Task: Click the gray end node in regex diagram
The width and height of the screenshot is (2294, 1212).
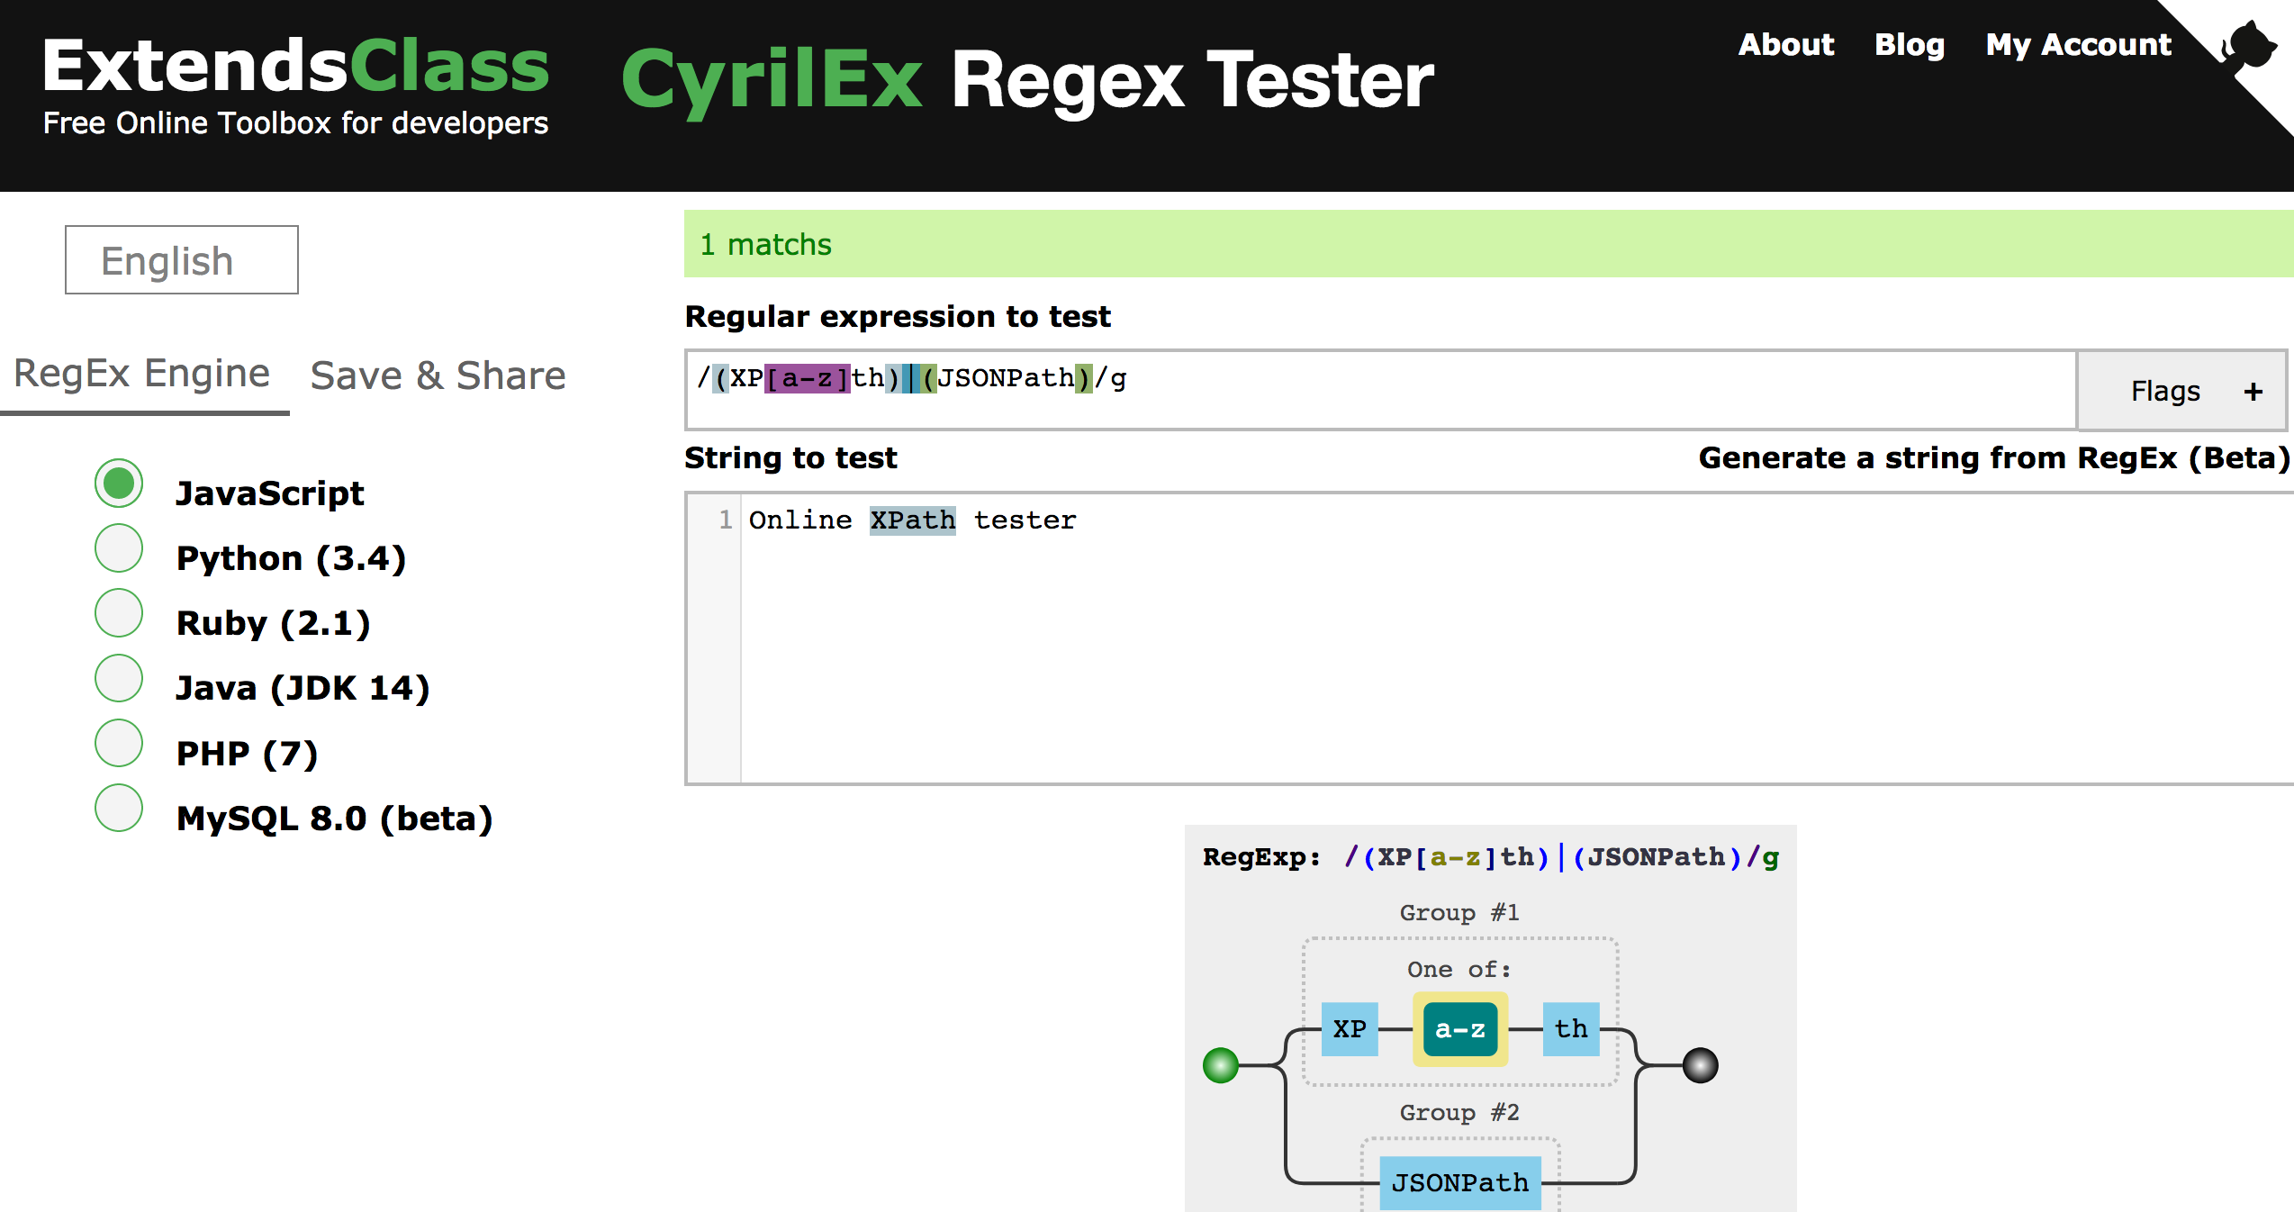Action: [1701, 1065]
